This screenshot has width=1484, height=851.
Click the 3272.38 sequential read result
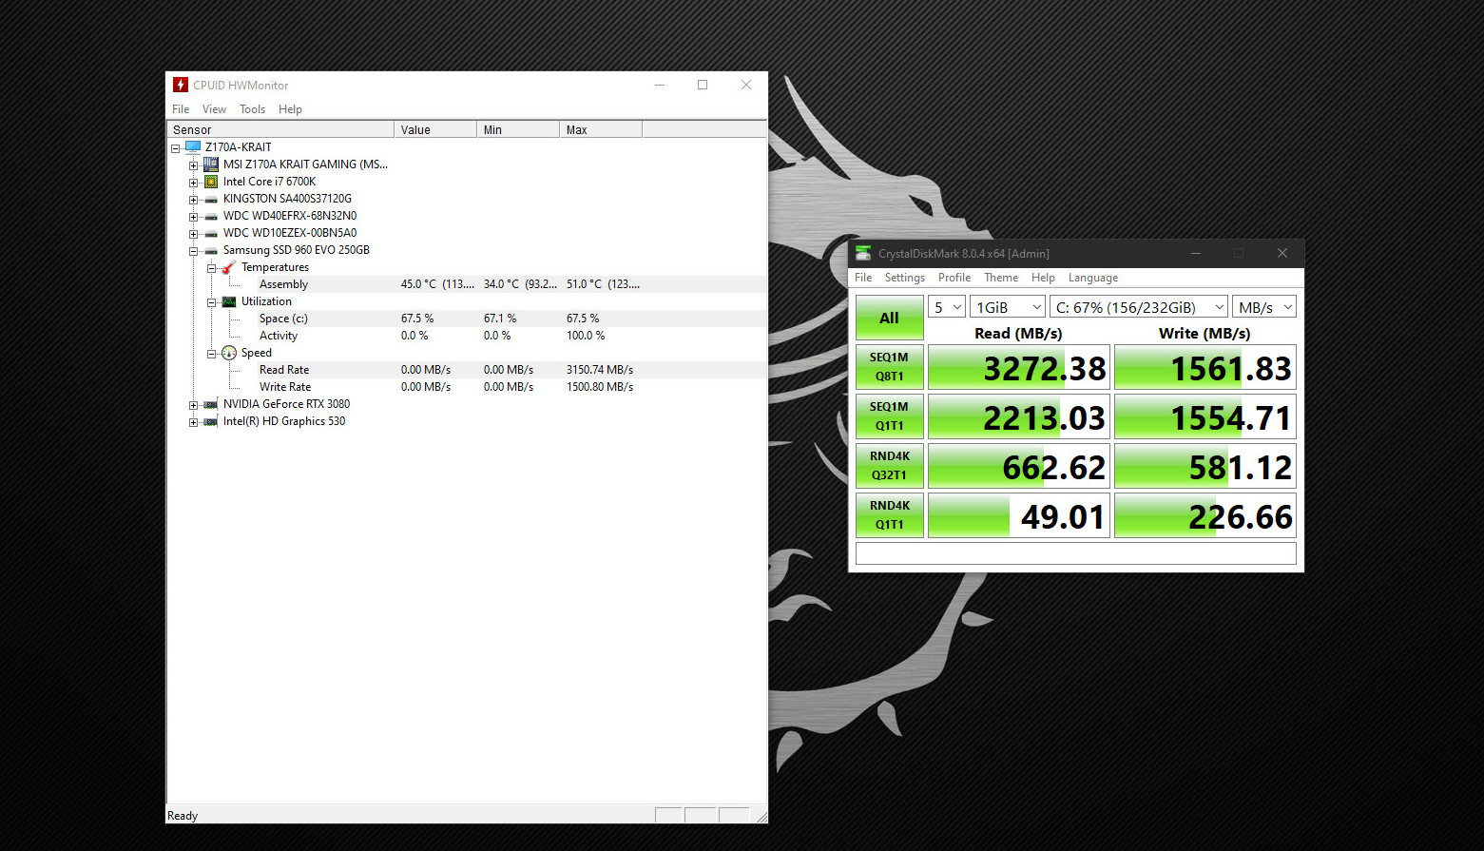coord(1019,368)
